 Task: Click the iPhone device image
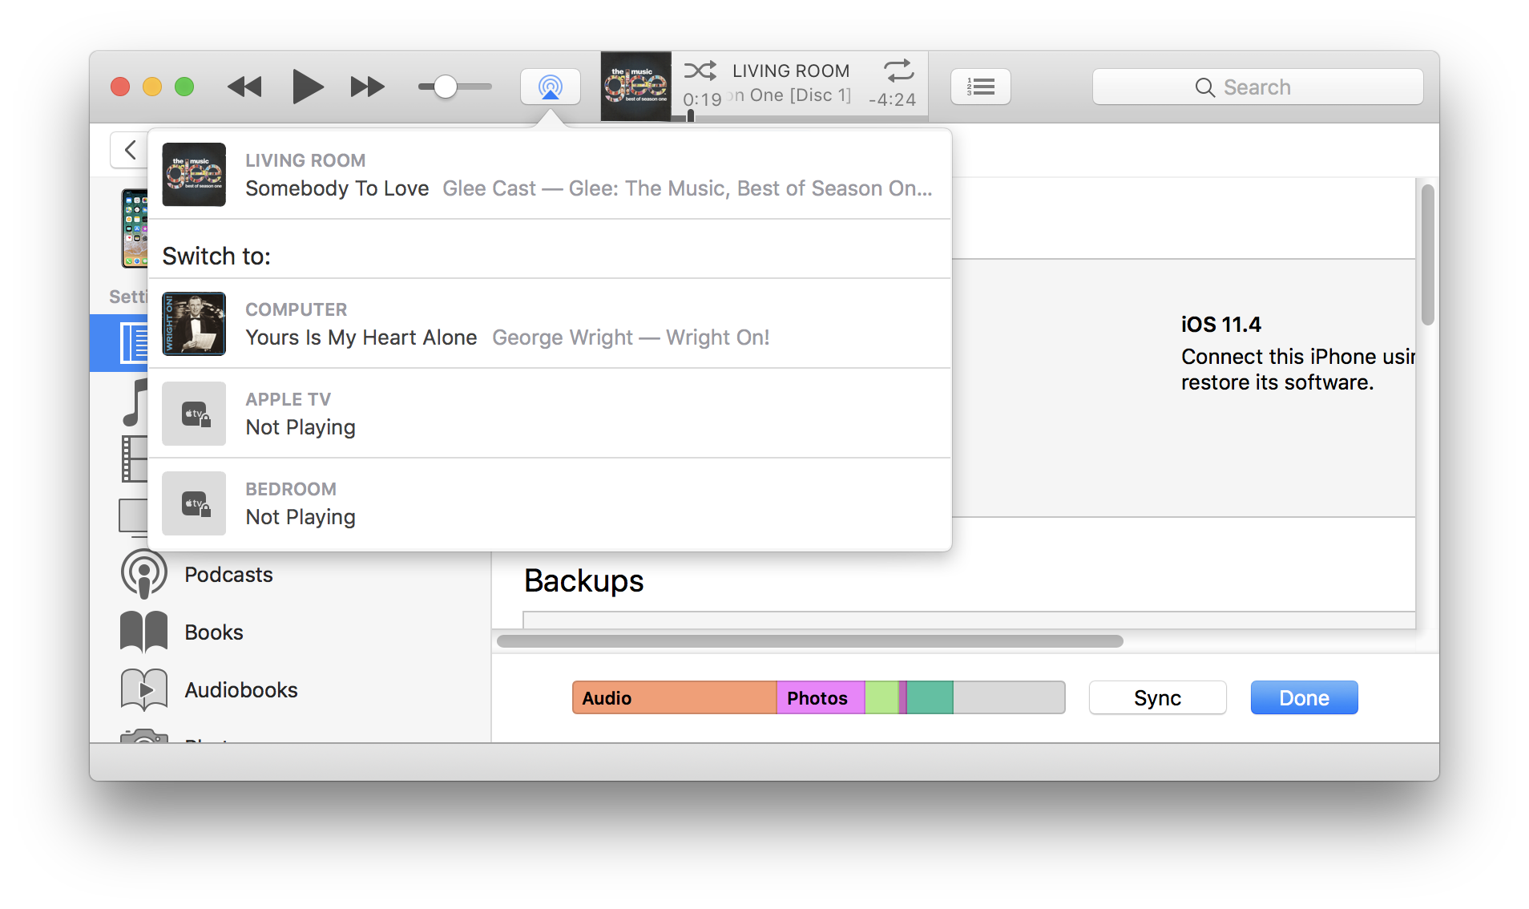coord(135,228)
